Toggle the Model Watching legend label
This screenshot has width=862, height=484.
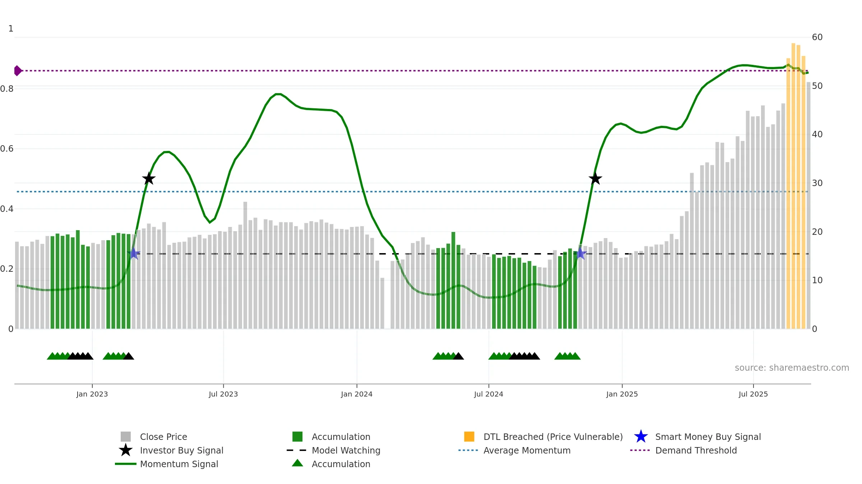[x=346, y=450]
